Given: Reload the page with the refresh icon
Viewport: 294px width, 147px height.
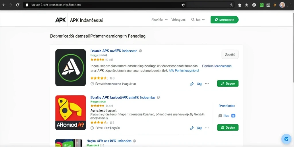Looking at the screenshot, I should point(18,5).
